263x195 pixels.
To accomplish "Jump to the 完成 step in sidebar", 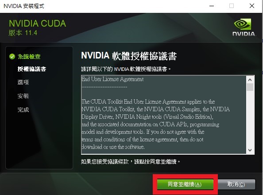I will [23, 109].
